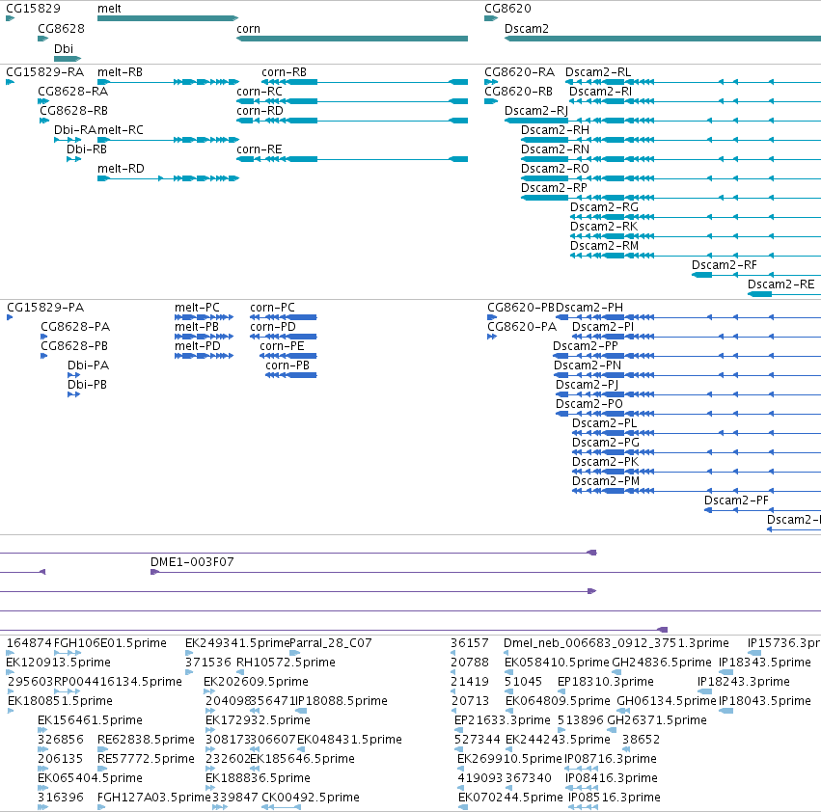821x812 pixels.
Task: Open transcript label 'melt-RD'
Action: coord(121,168)
